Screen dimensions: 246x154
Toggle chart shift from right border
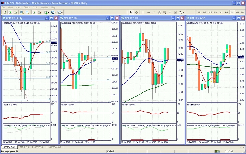tap(39, 12)
